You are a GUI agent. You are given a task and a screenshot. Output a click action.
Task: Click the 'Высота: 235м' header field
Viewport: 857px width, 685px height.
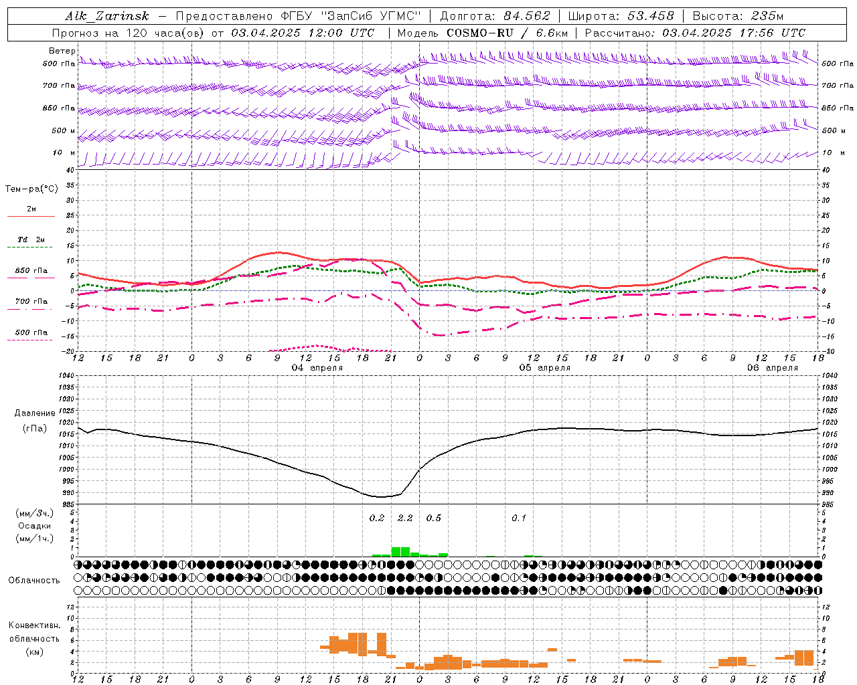click(738, 16)
